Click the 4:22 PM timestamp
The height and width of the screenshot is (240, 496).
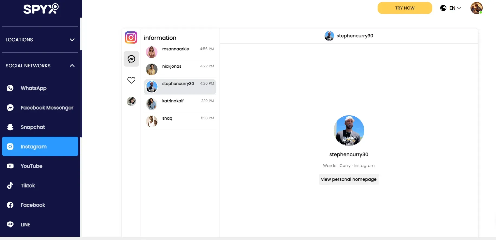click(x=207, y=66)
